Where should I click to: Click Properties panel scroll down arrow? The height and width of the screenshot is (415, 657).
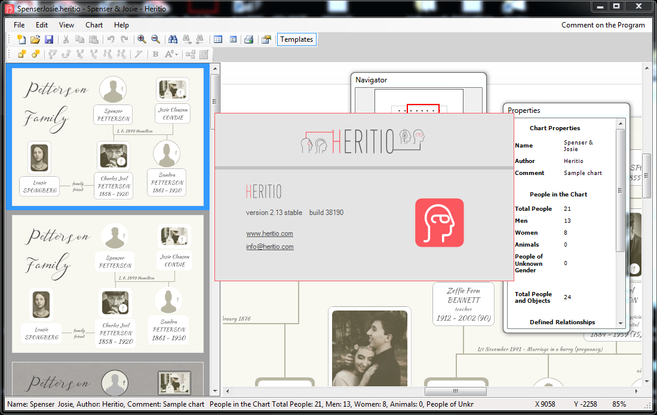(x=621, y=323)
